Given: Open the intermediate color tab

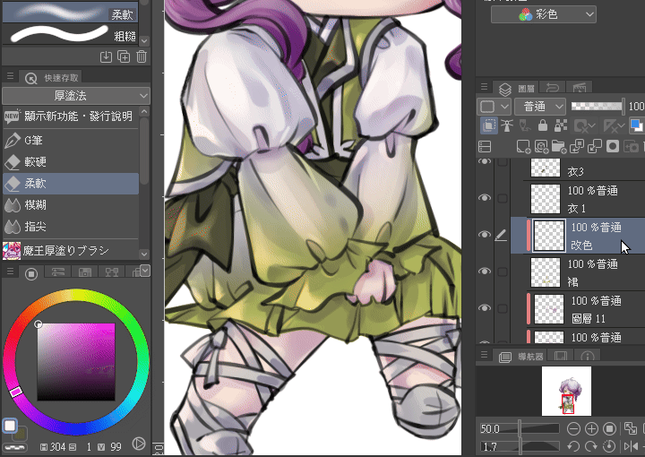Looking at the screenshot, I should pos(111,272).
